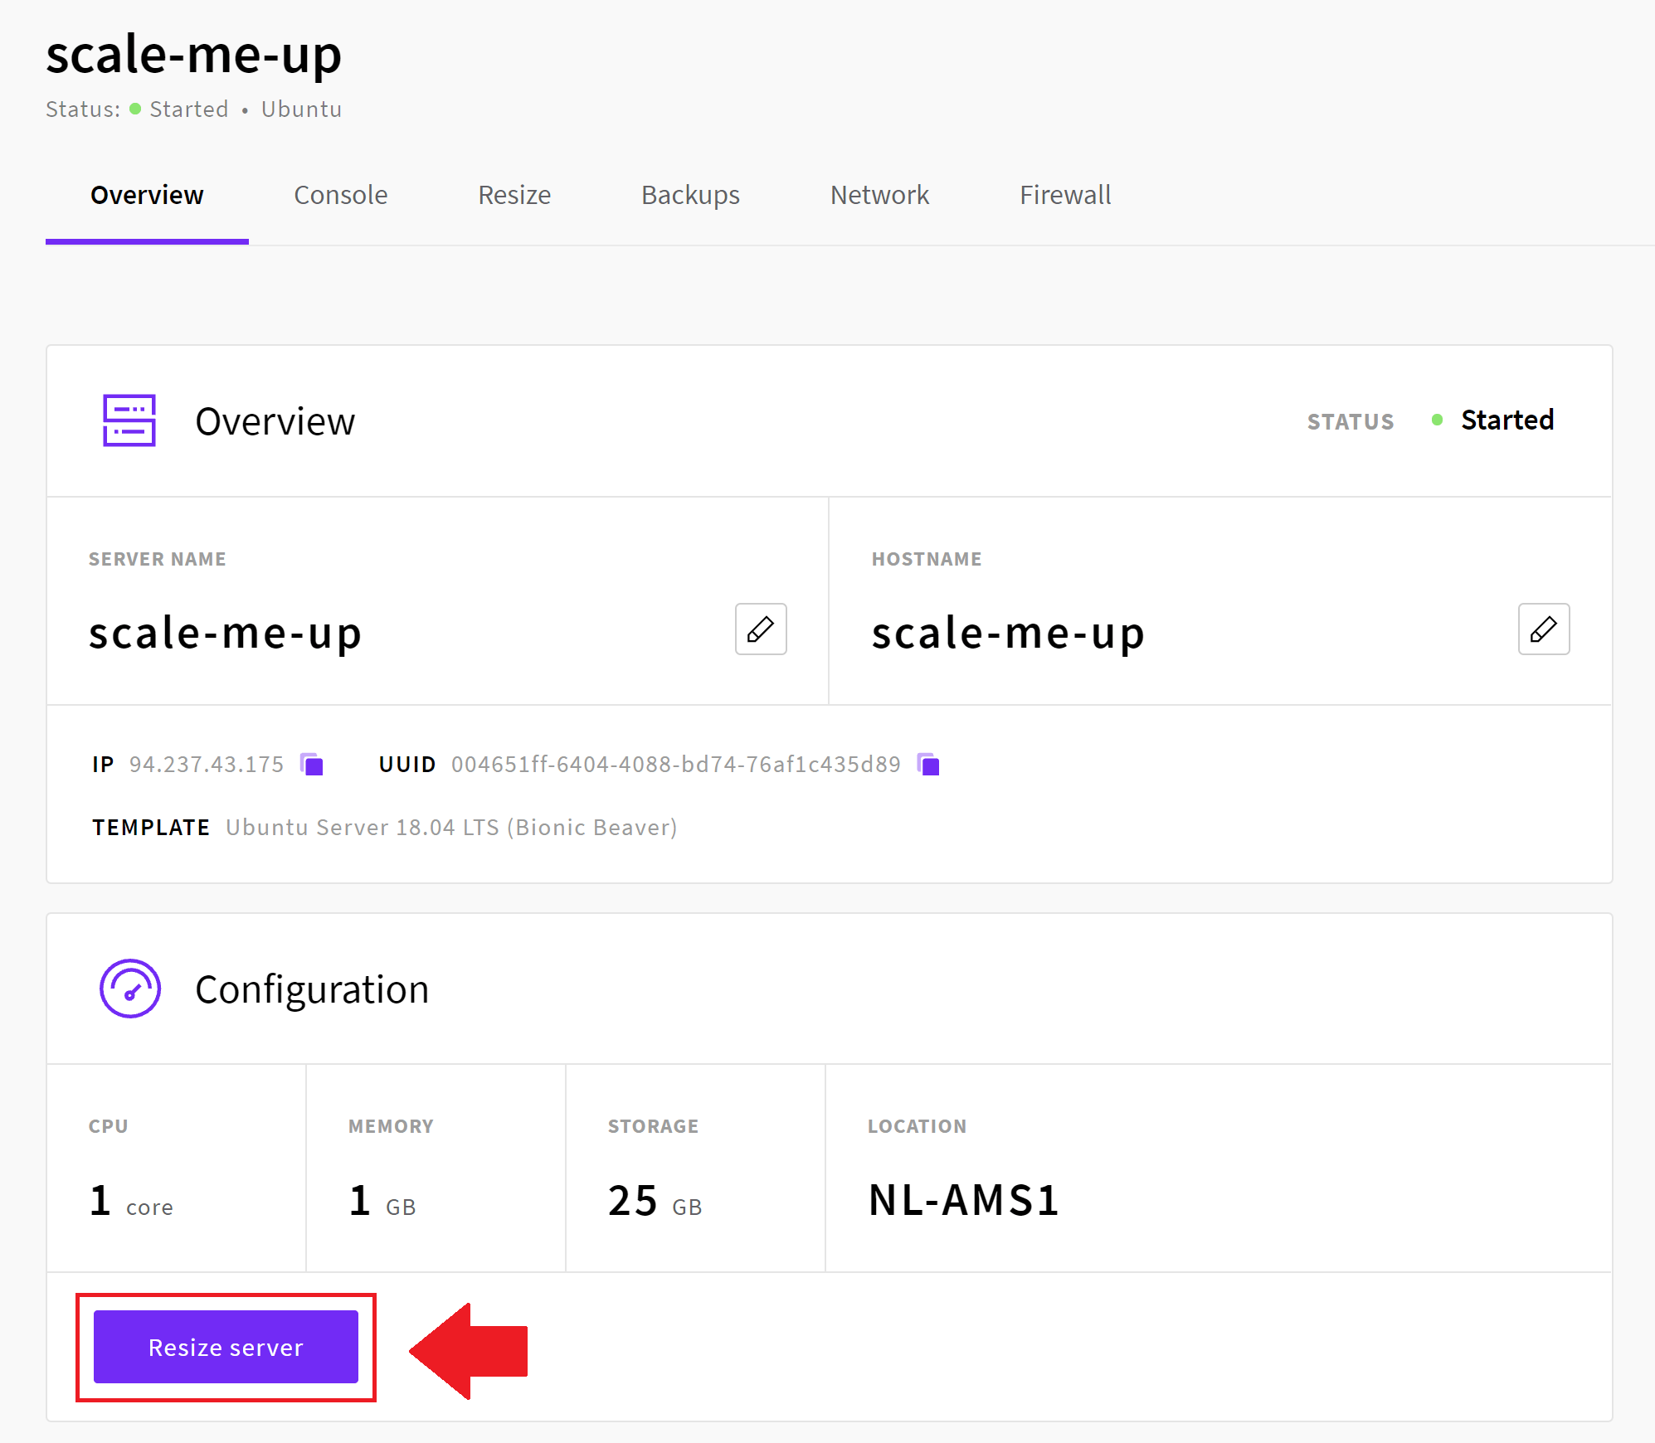
Task: Click the UUID label
Action: point(407,764)
